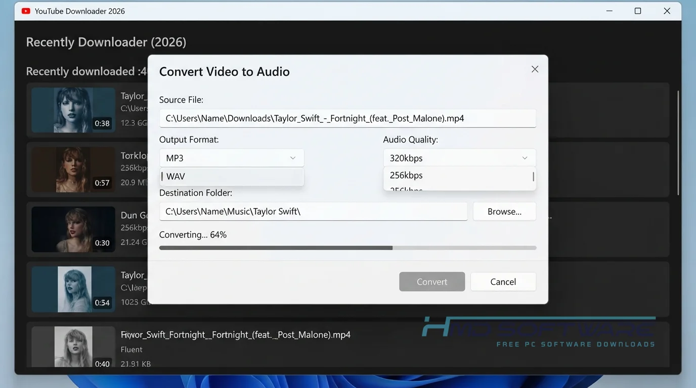Open the thumbnail with 0:40 duration

coord(73,347)
